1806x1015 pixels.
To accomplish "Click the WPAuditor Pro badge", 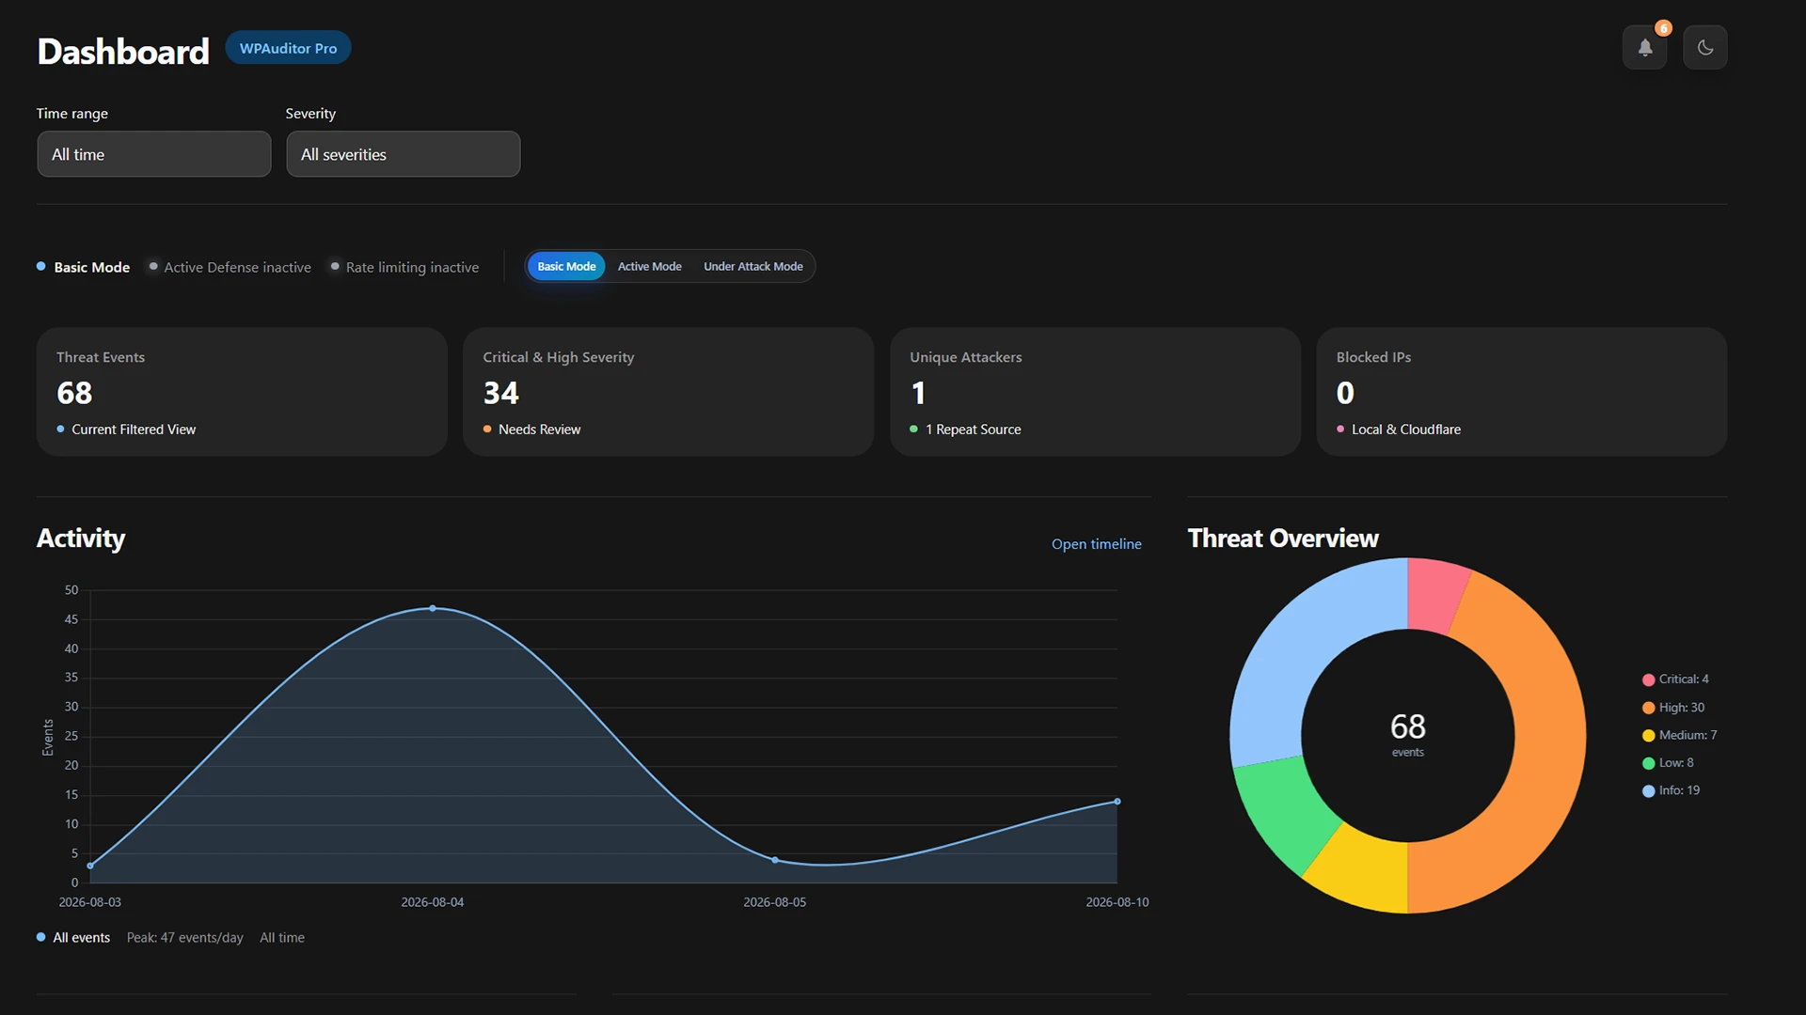I will pyautogui.click(x=288, y=48).
